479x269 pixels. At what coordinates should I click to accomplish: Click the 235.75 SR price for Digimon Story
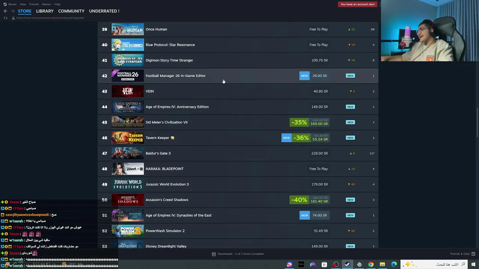click(x=320, y=60)
